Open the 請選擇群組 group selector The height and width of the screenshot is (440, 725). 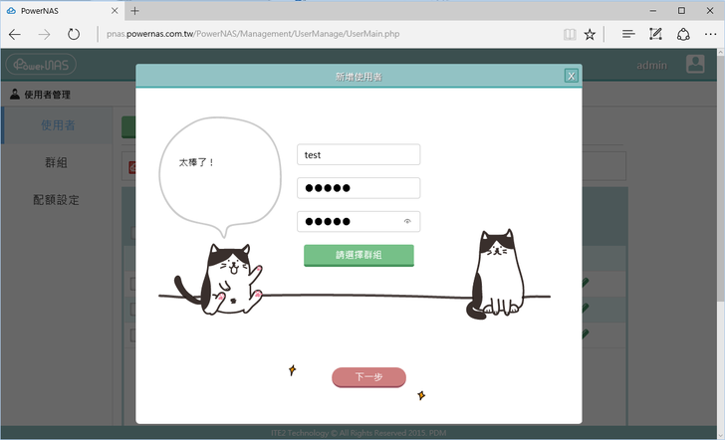[359, 255]
